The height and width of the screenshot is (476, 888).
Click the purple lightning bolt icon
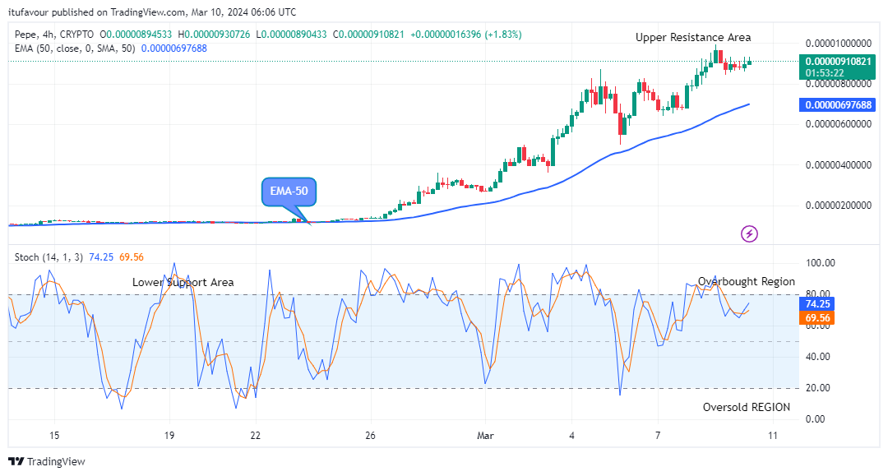(x=749, y=233)
